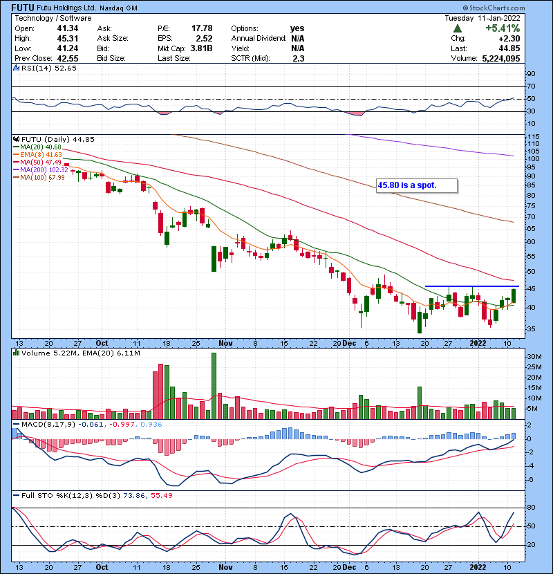Click the 90 tick on the RSI axis
Image resolution: width=553 pixels, height=574 pixels.
click(531, 74)
